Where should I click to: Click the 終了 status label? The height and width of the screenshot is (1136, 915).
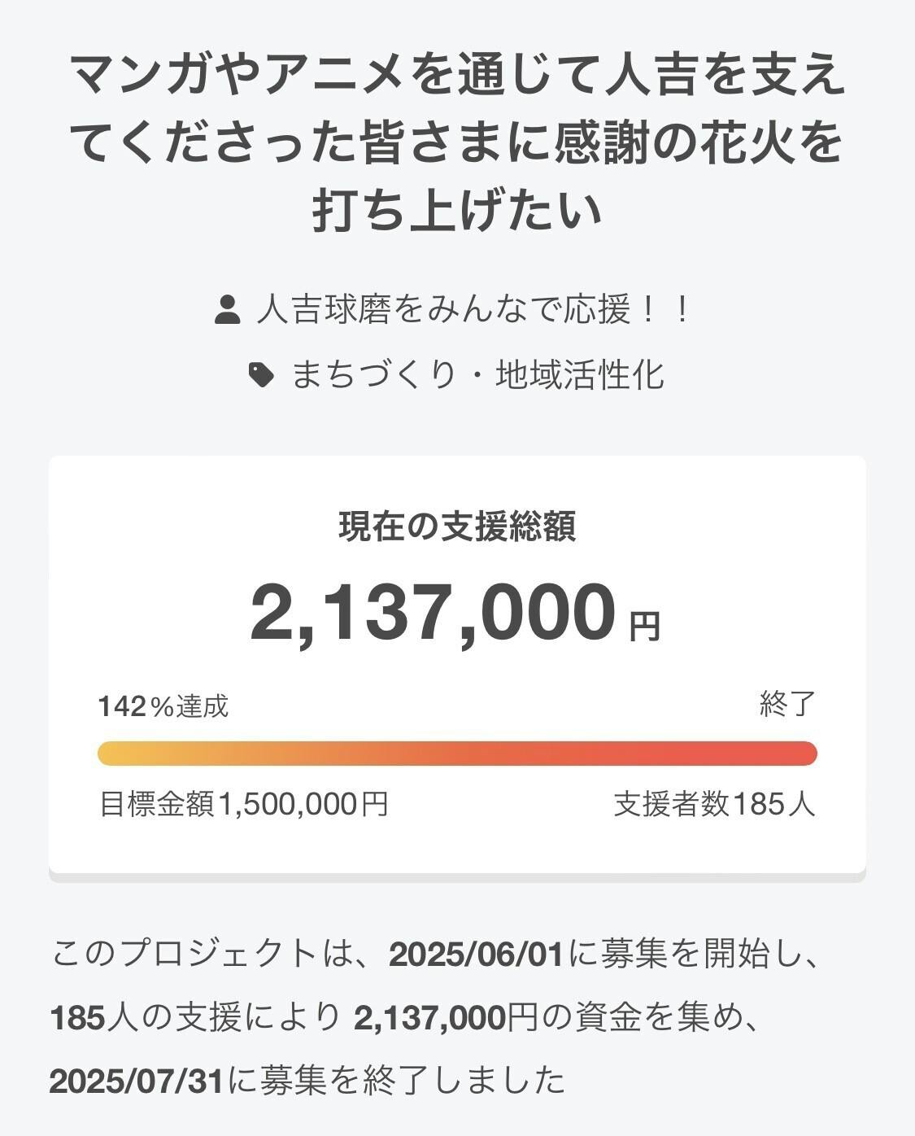[787, 704]
